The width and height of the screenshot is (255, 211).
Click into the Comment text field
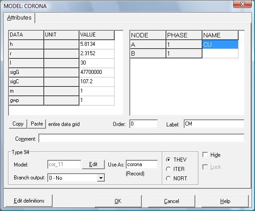point(141,138)
